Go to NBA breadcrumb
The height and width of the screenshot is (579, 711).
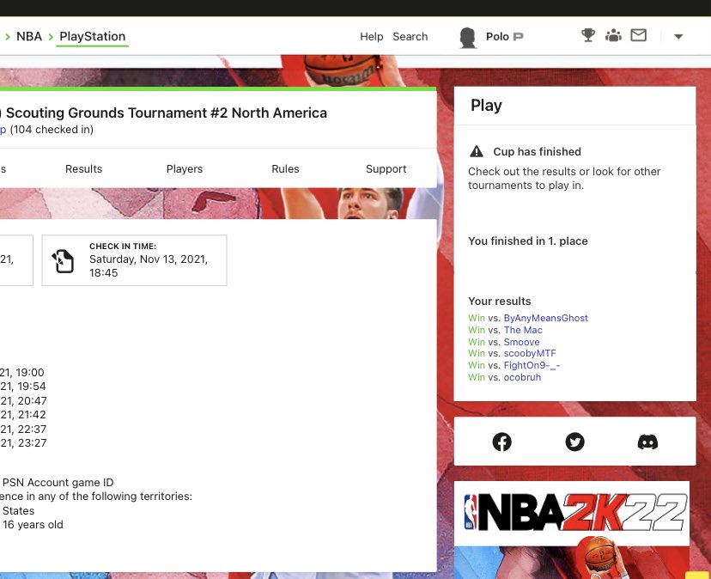(29, 36)
